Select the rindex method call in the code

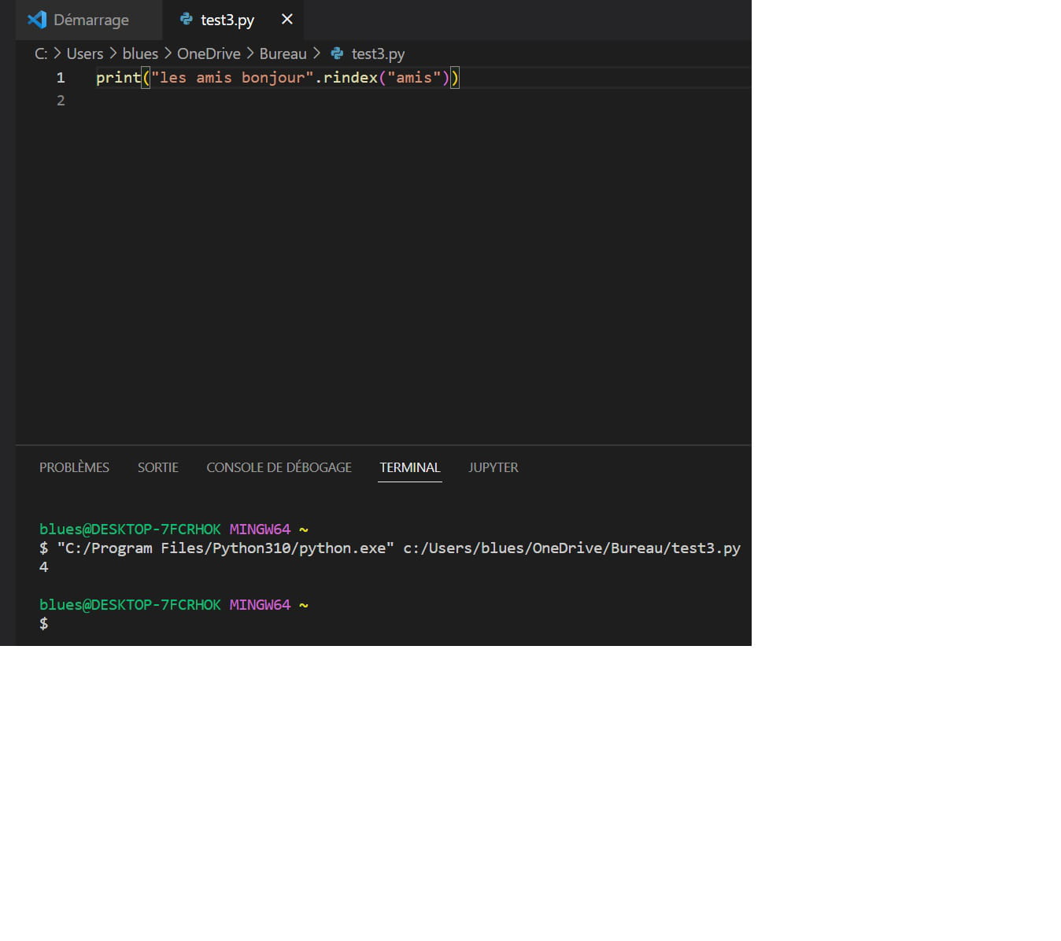click(x=349, y=78)
